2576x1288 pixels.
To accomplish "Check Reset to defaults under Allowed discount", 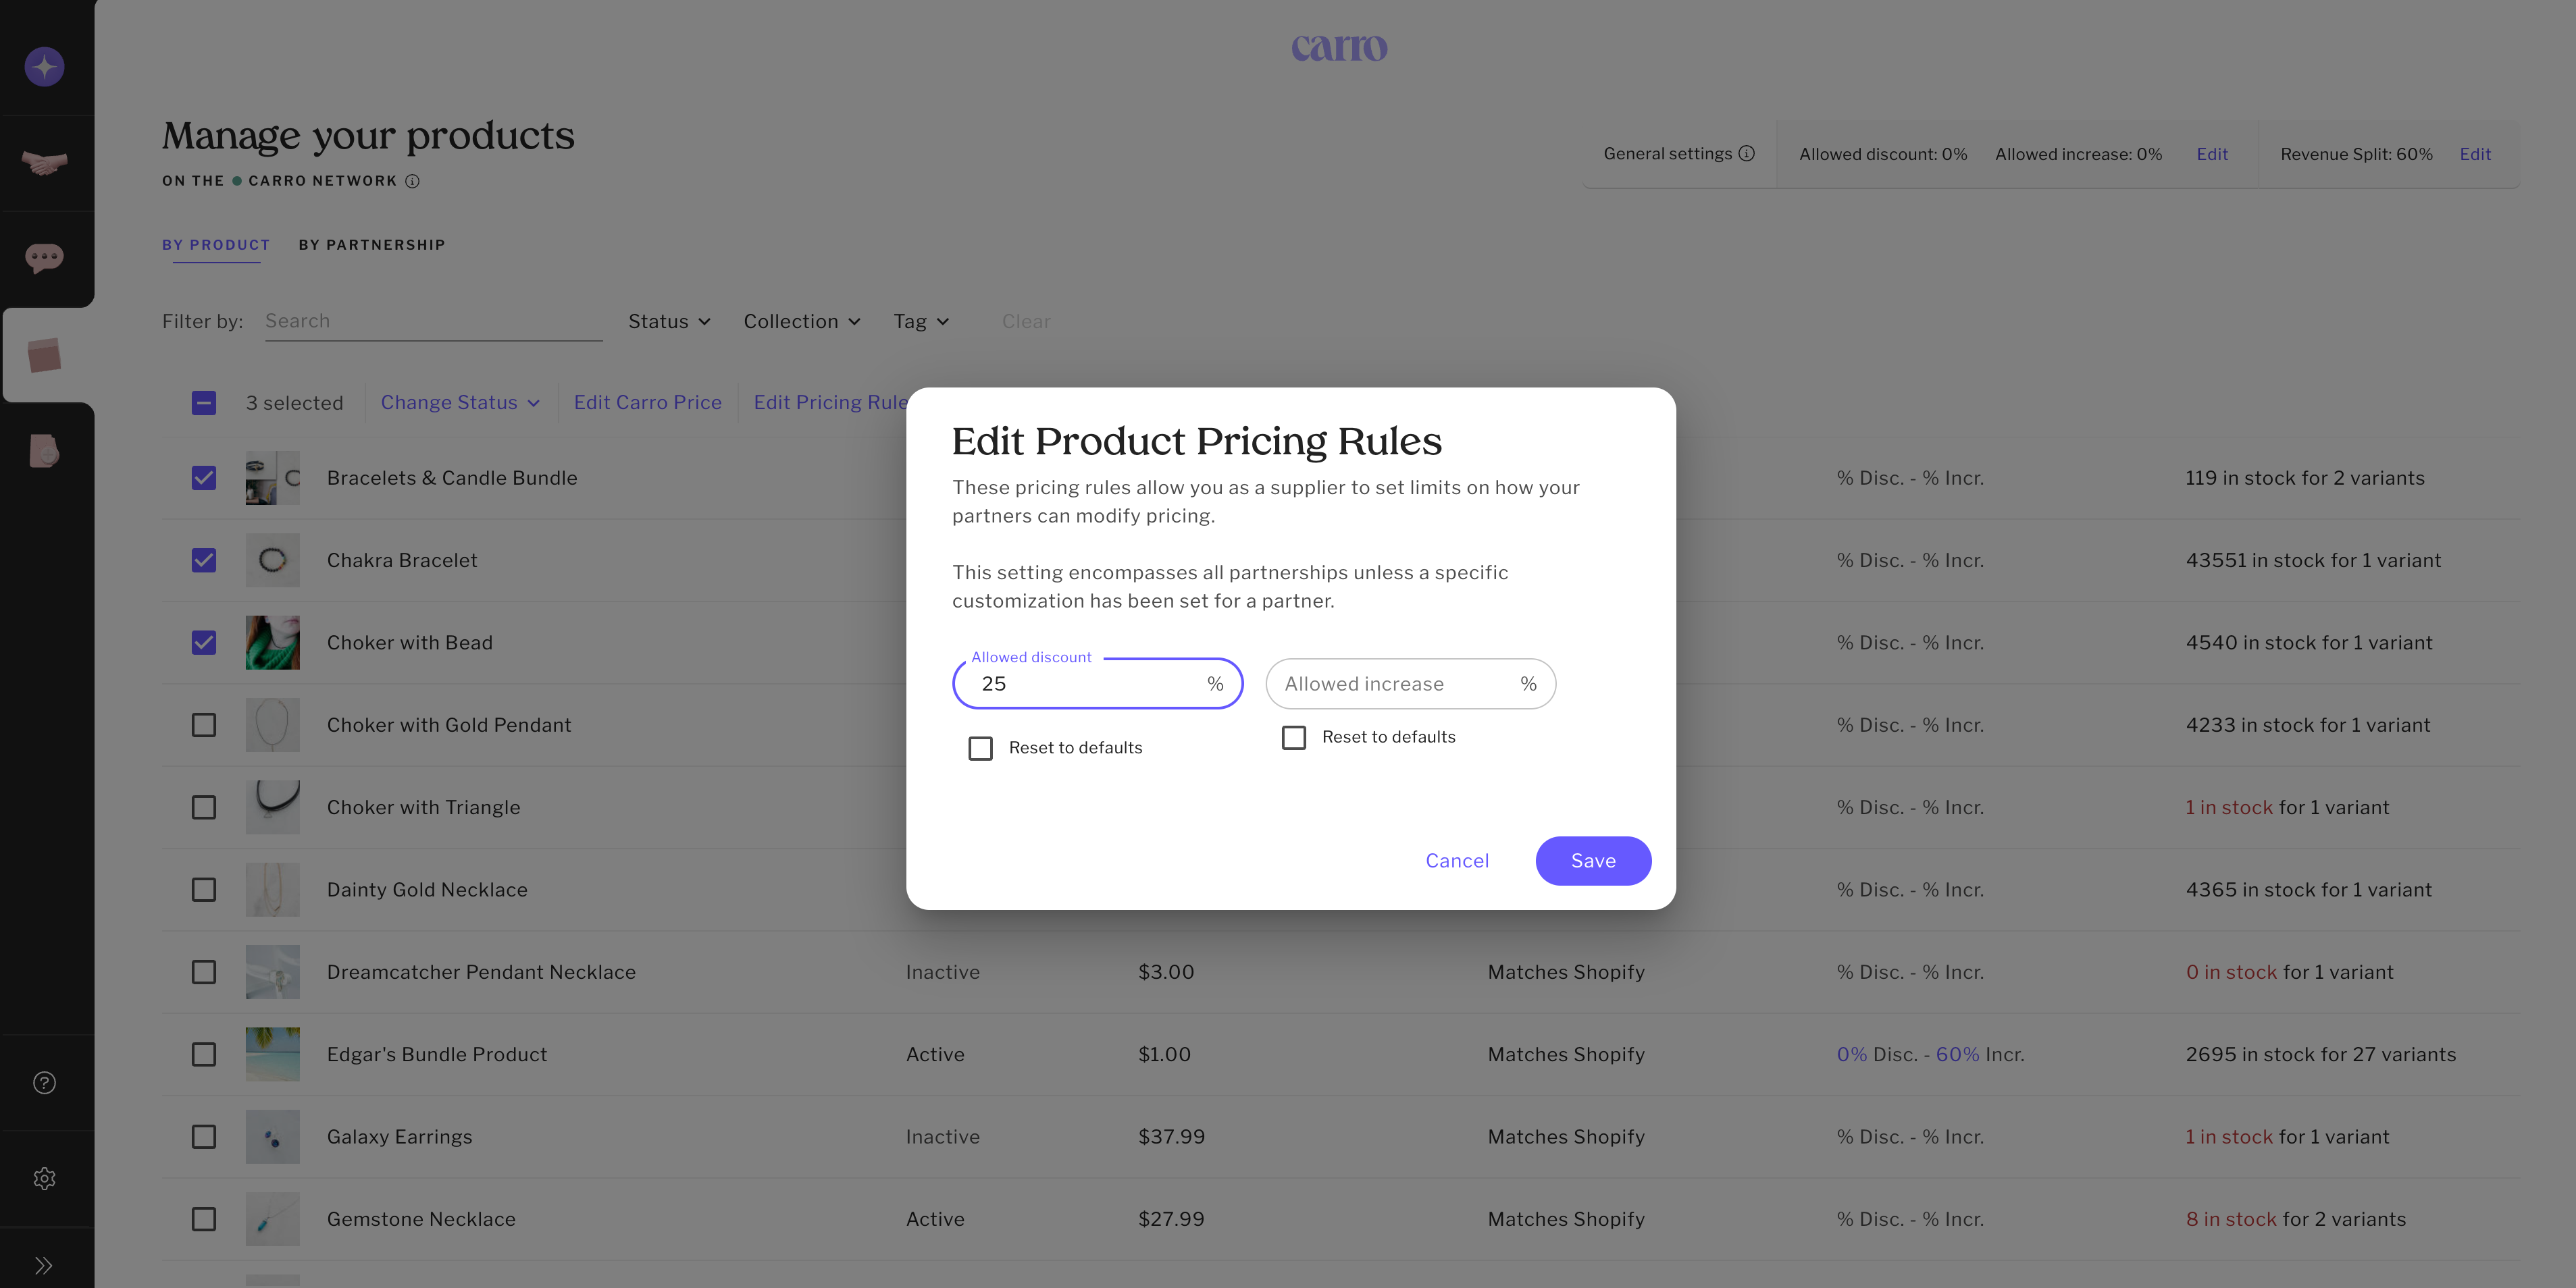I will tap(980, 749).
